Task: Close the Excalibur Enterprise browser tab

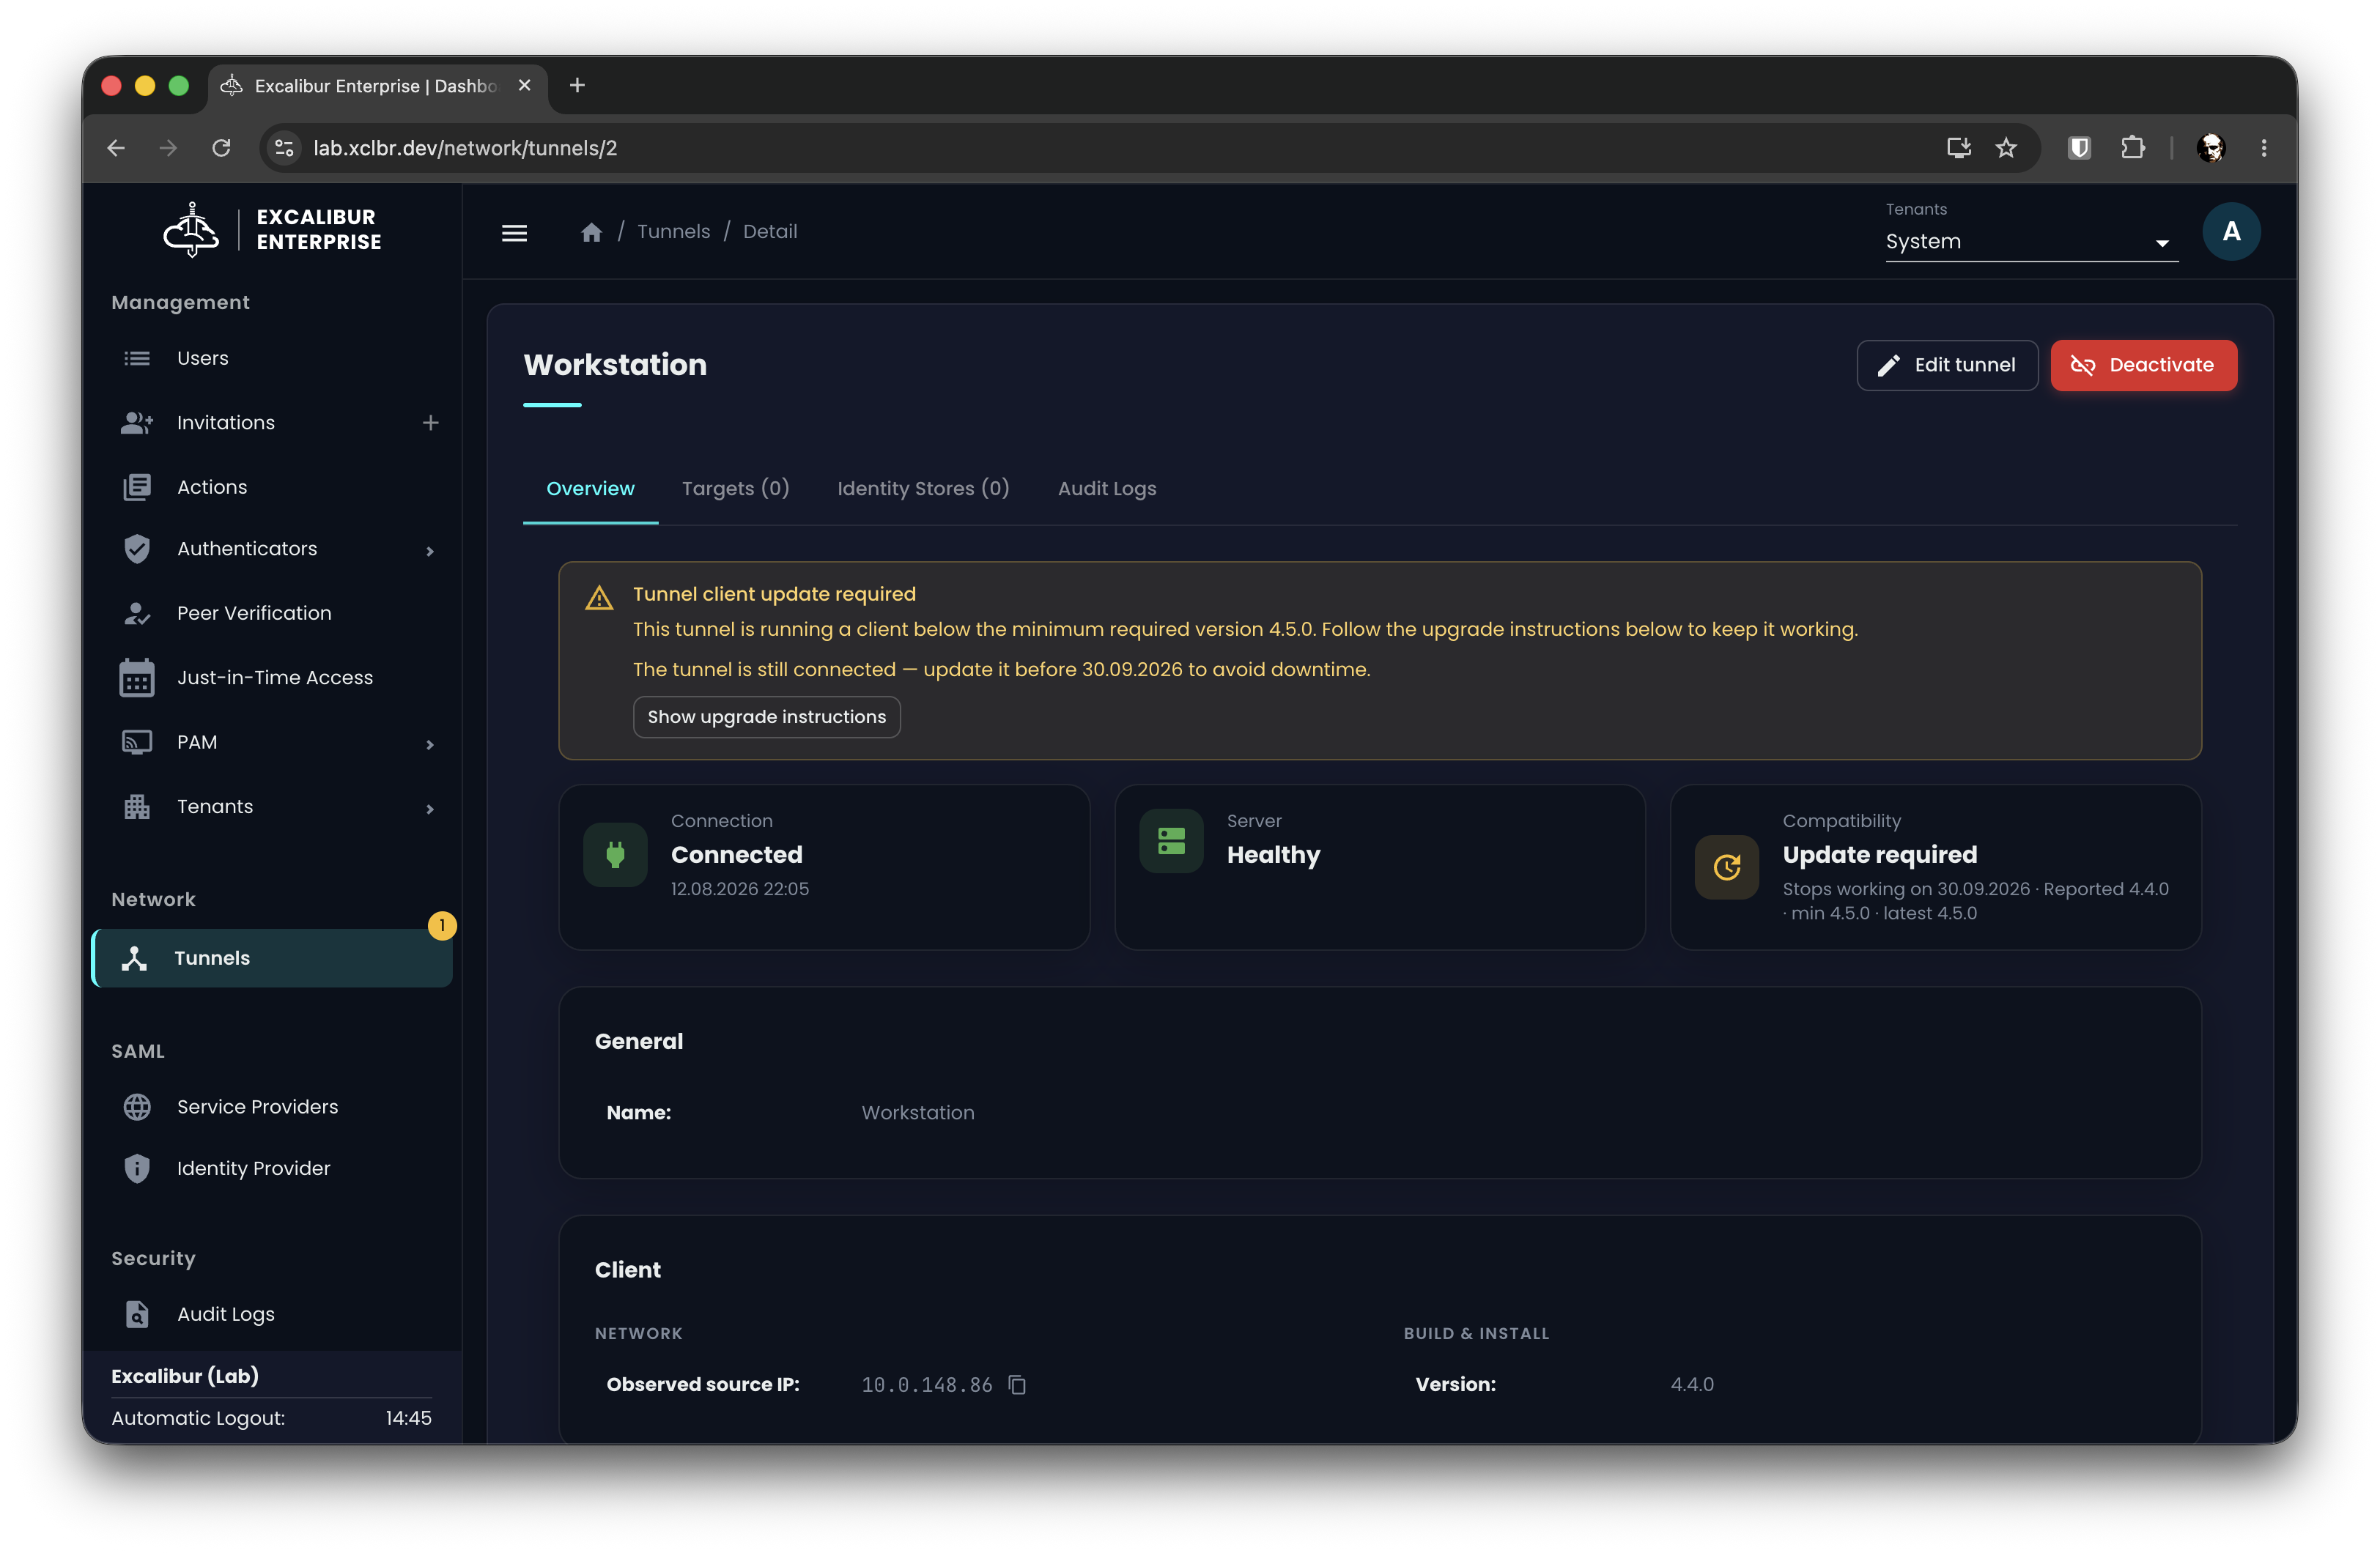Action: [524, 85]
